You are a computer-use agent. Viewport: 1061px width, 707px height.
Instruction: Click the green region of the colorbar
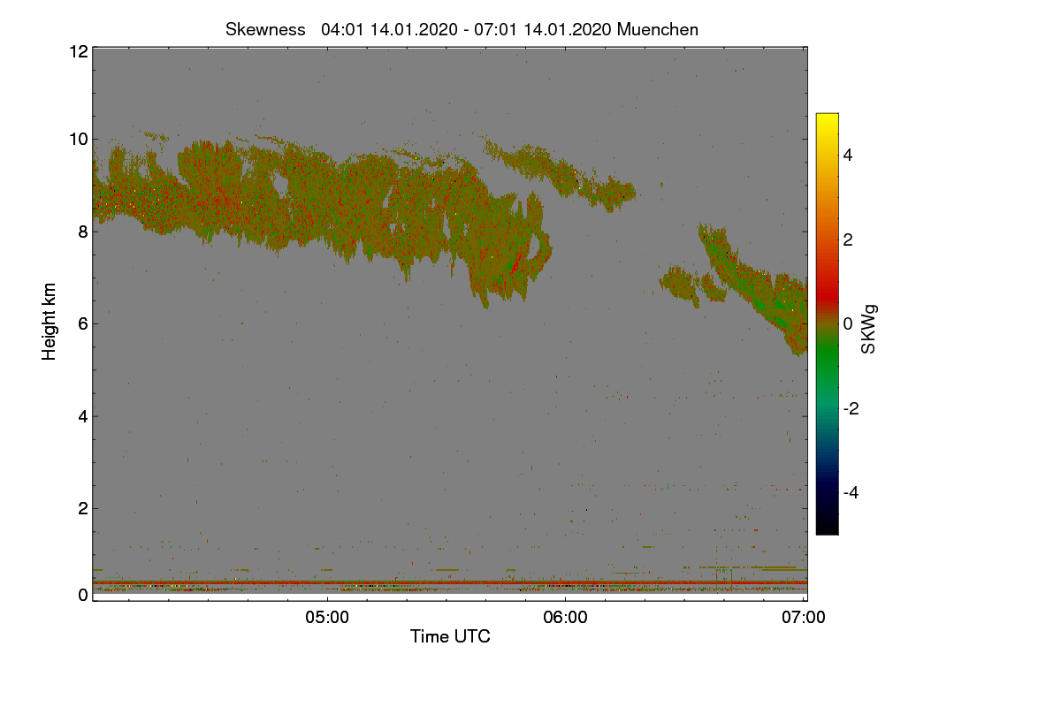tap(827, 362)
